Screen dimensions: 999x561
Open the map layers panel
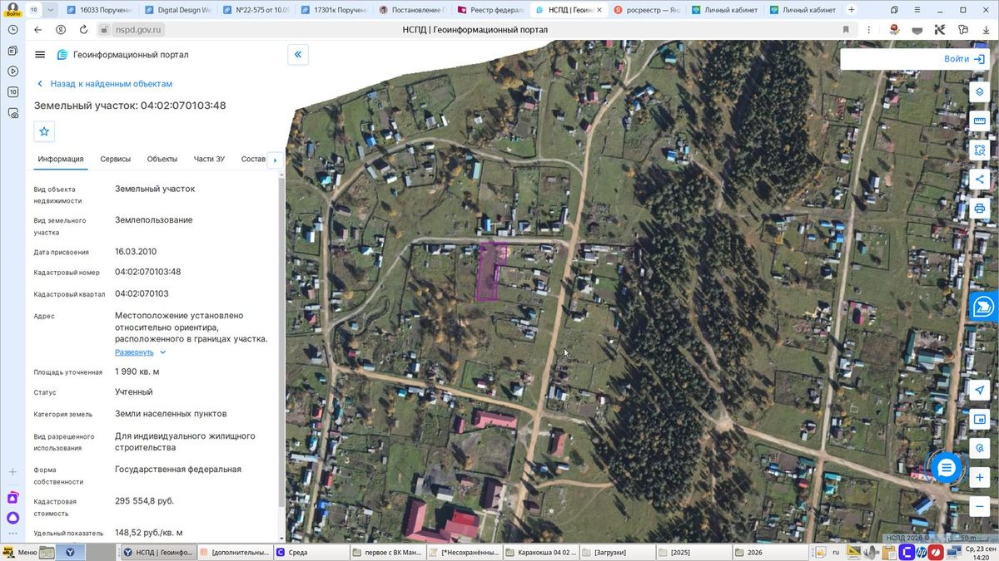tap(980, 91)
